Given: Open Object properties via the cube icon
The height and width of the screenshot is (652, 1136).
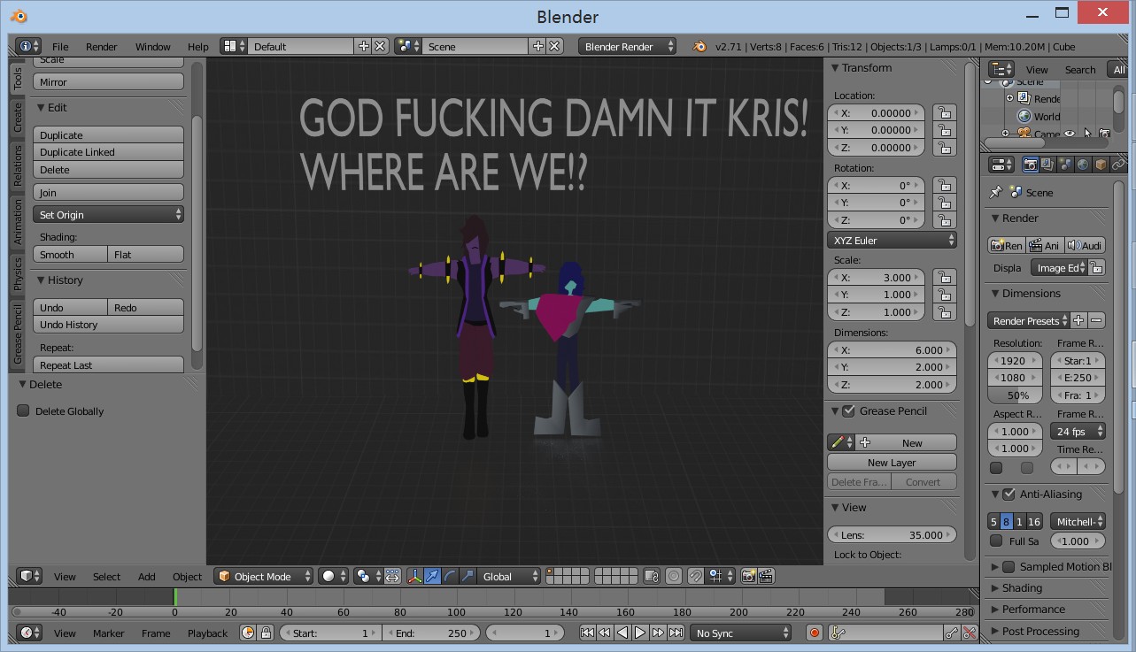Looking at the screenshot, I should click(x=1101, y=165).
